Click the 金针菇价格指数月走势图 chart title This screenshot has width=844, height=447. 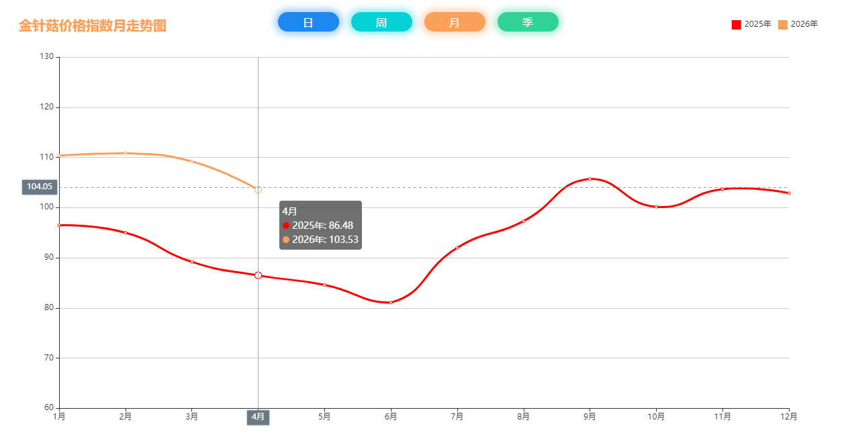tap(93, 26)
